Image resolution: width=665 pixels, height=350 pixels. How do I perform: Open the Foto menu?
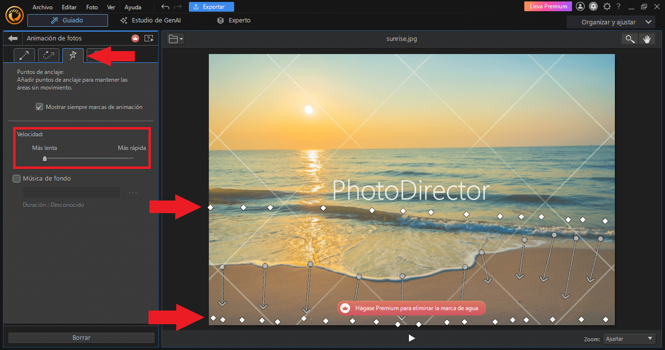[x=92, y=7]
